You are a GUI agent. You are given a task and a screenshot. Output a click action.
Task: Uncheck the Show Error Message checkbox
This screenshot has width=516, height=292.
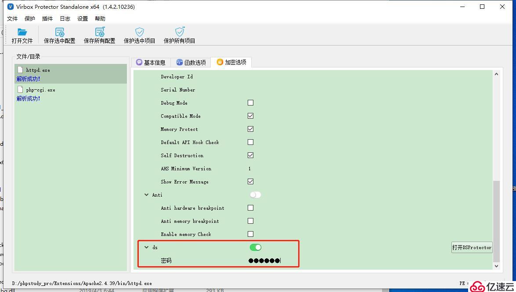250,181
